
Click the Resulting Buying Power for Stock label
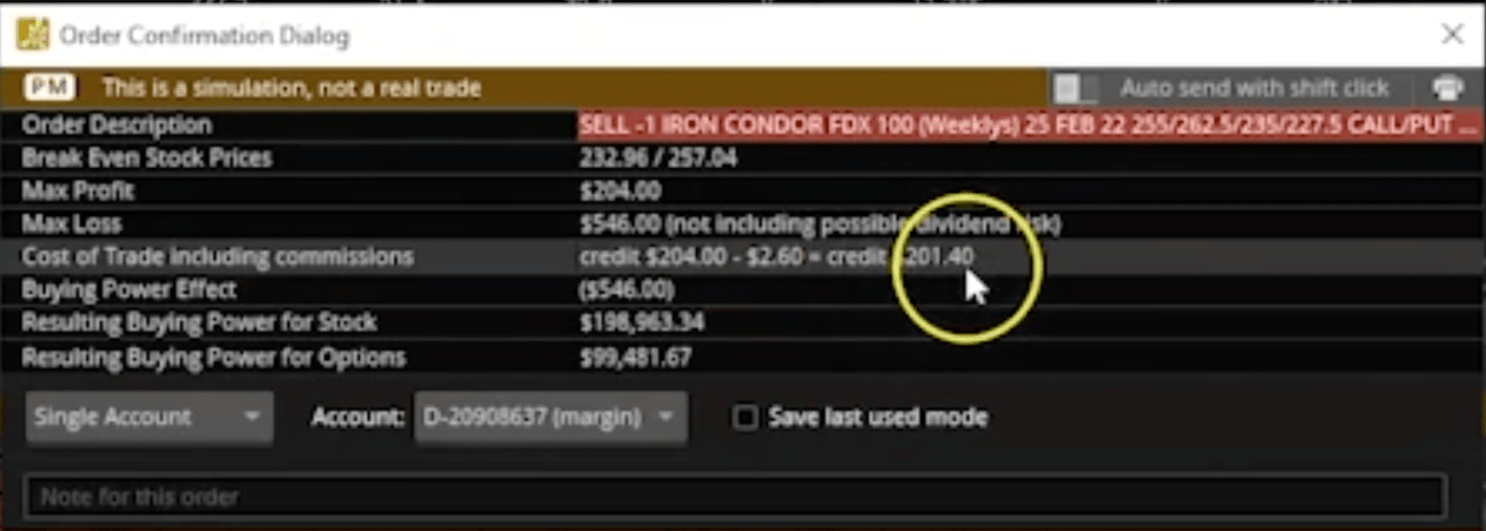199,323
